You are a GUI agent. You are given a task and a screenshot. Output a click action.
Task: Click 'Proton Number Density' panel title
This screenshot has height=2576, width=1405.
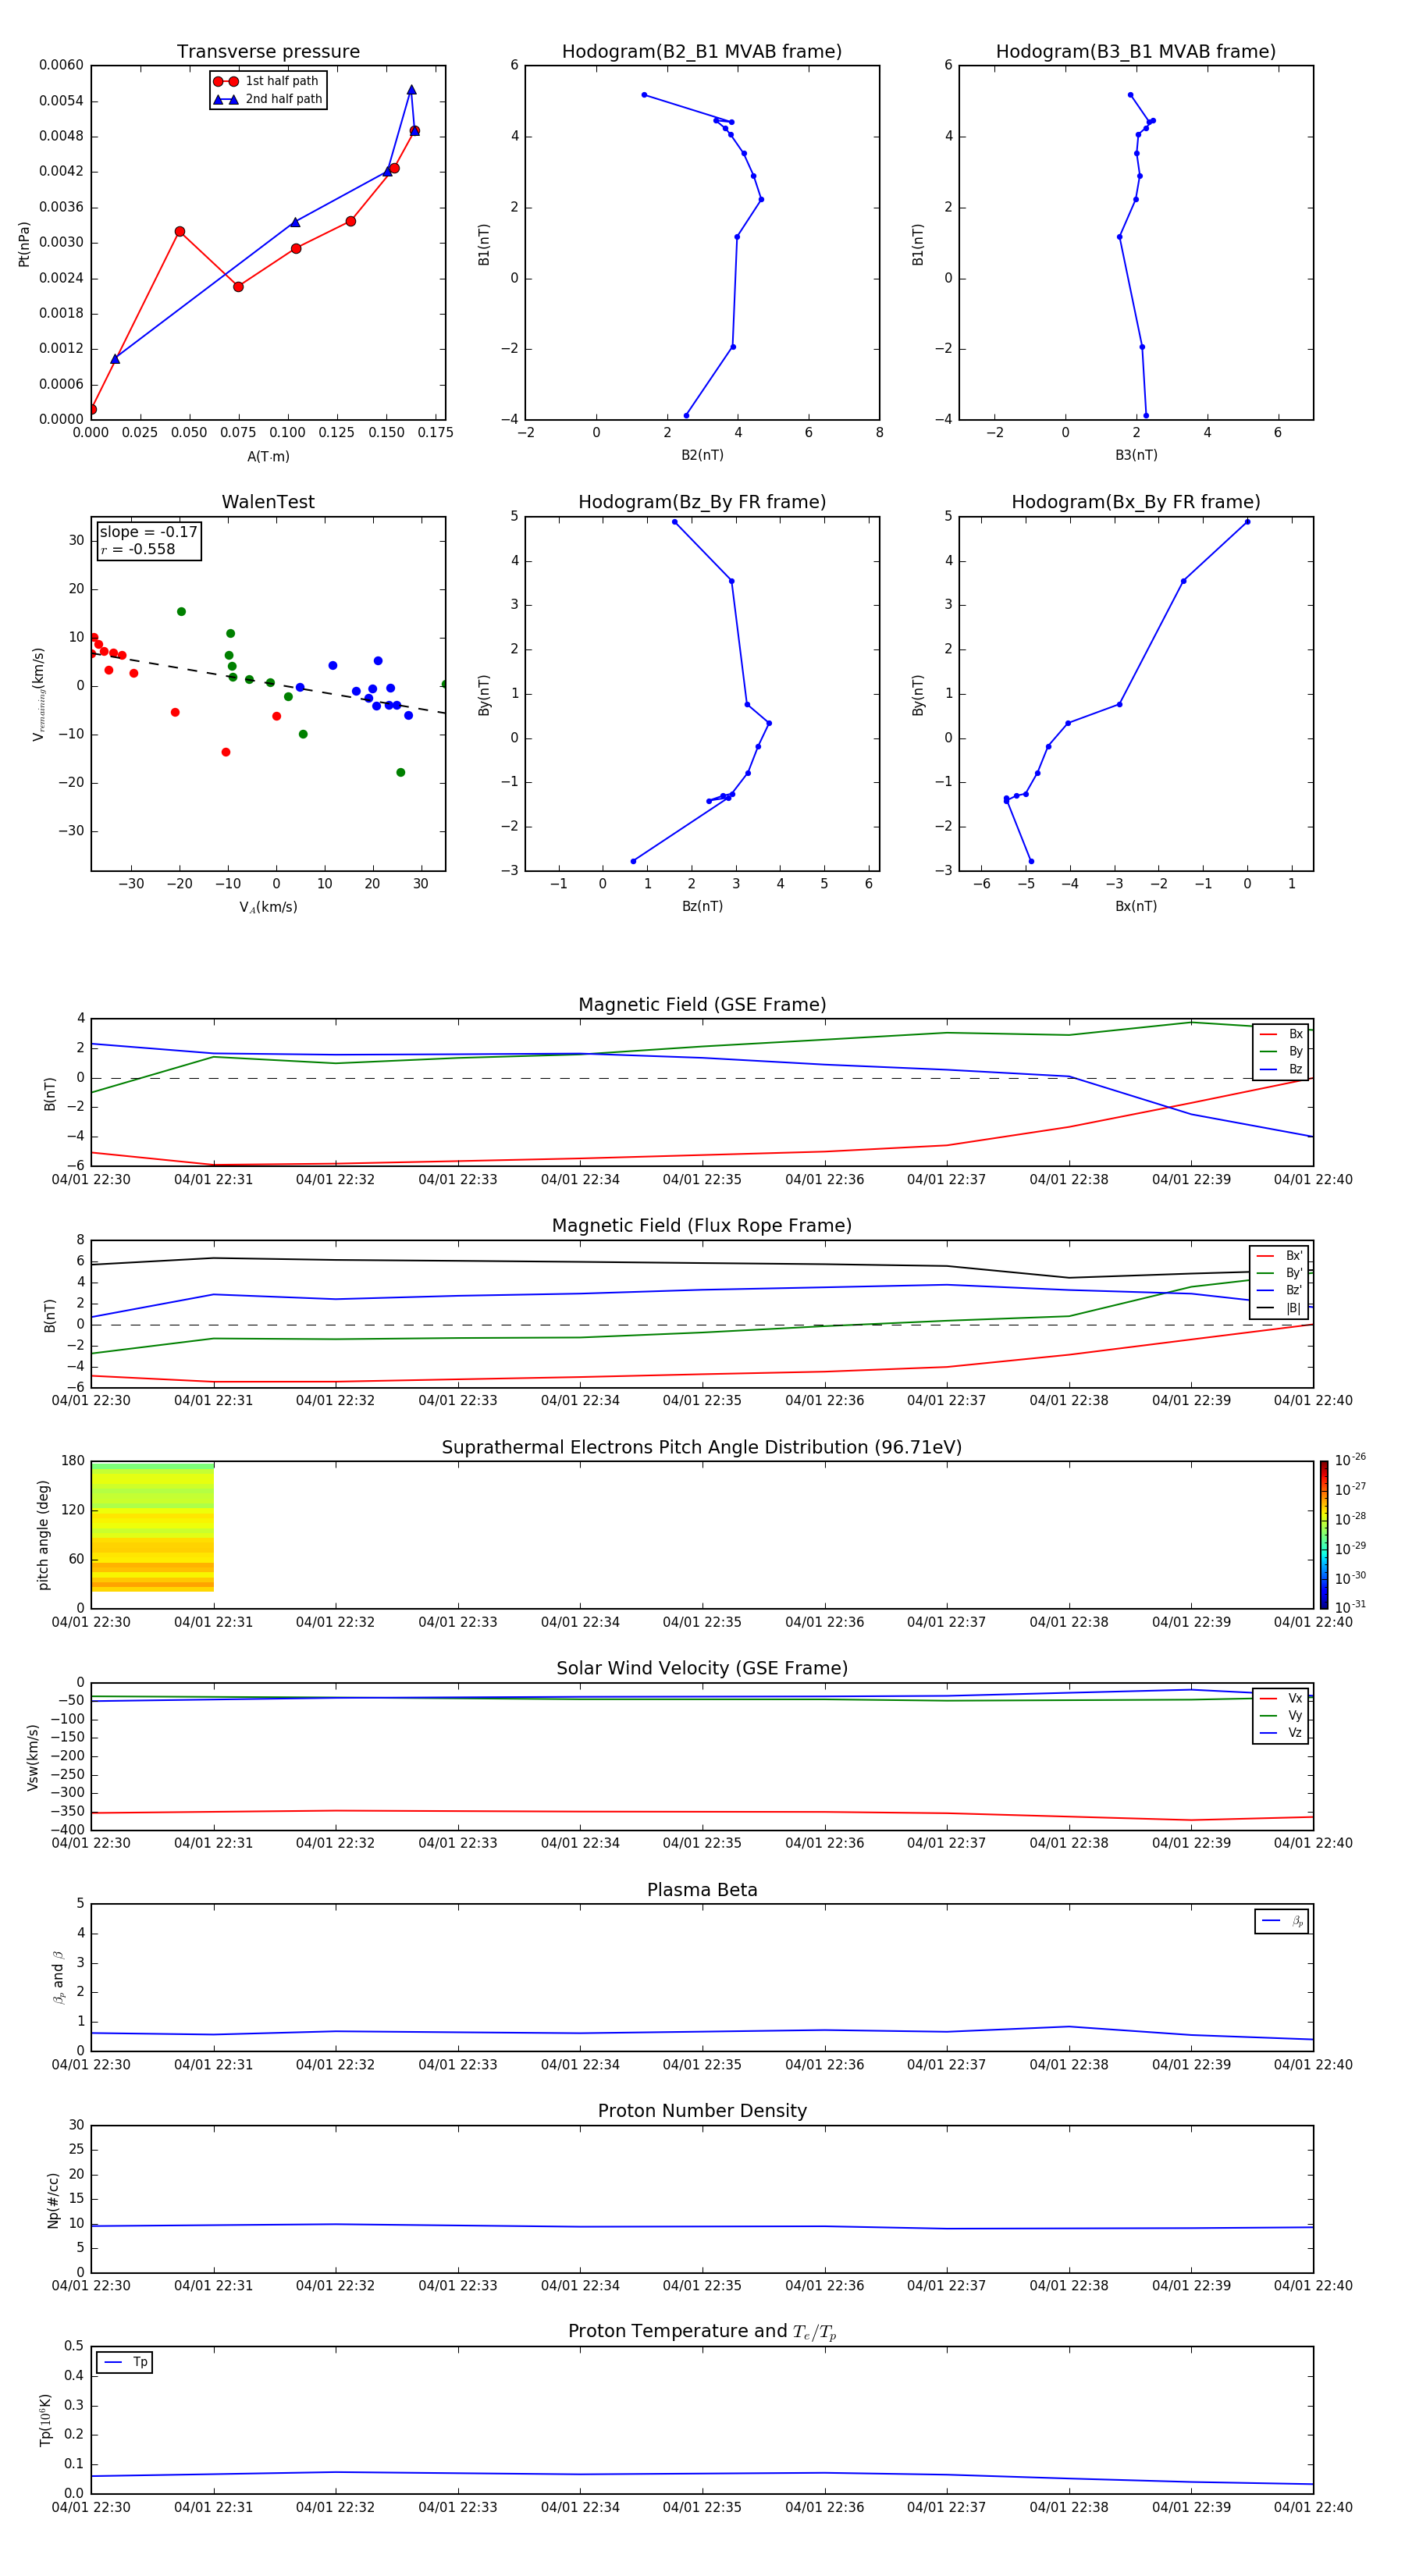[702, 2111]
